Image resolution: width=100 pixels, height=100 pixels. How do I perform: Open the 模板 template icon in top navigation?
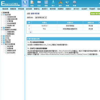pyautogui.click(x=46, y=2)
